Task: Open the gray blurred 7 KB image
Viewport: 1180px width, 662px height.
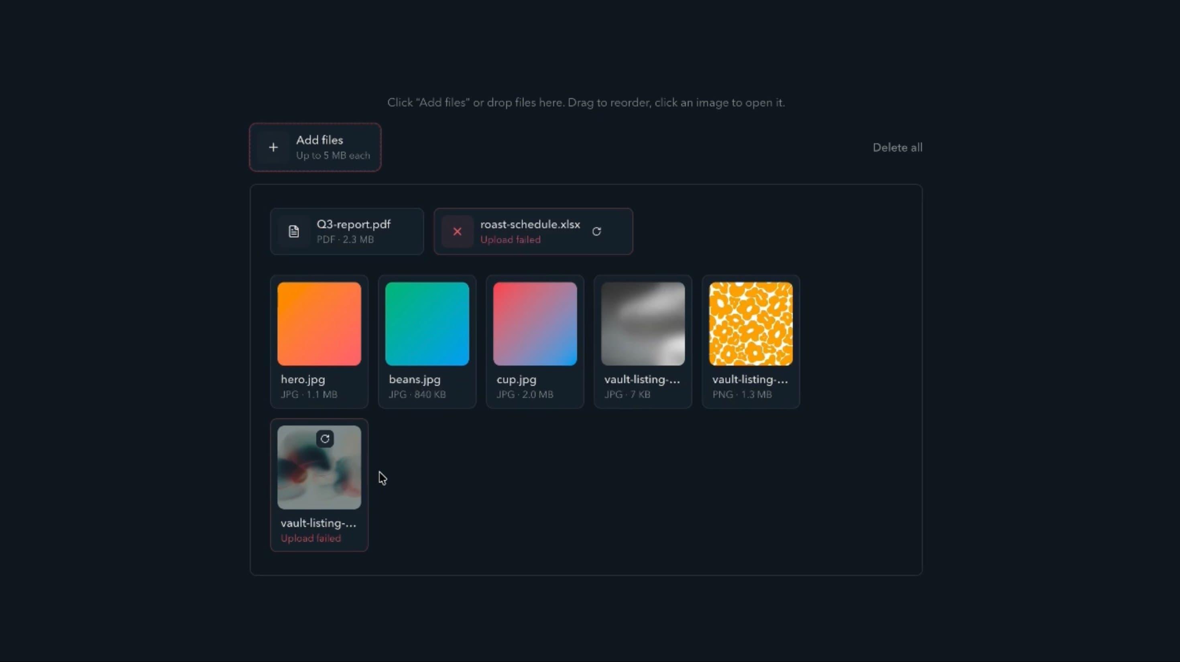Action: point(643,324)
